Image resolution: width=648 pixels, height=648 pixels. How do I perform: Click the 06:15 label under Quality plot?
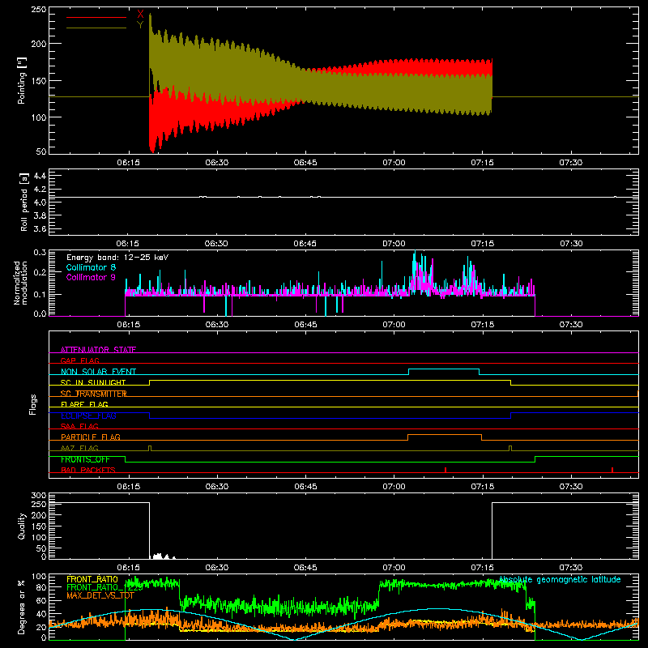129,568
